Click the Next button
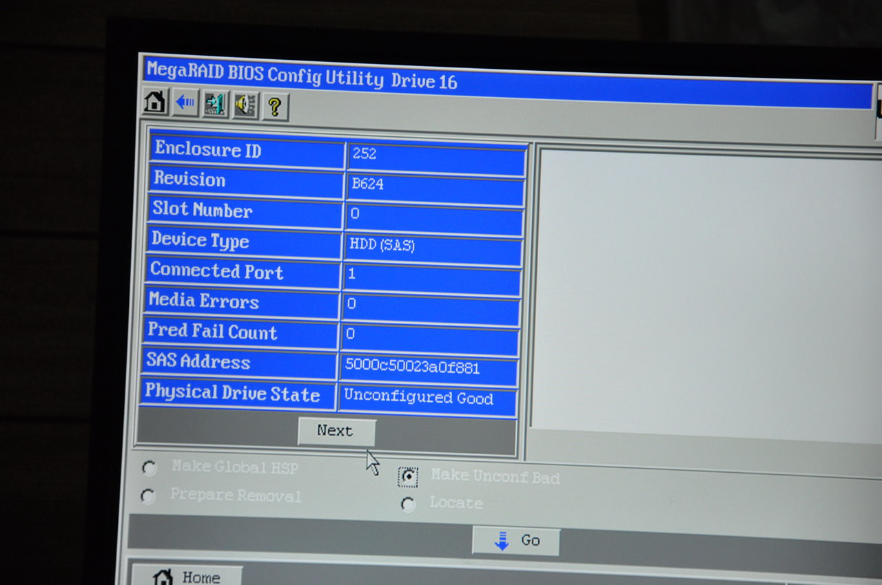 (x=336, y=432)
